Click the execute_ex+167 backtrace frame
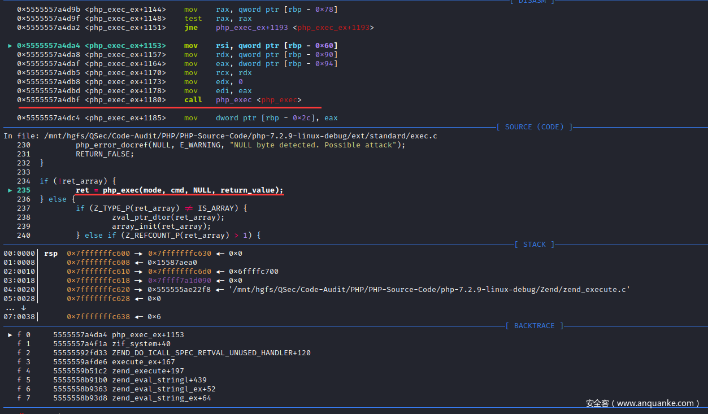This screenshot has height=414, width=708. [x=143, y=362]
